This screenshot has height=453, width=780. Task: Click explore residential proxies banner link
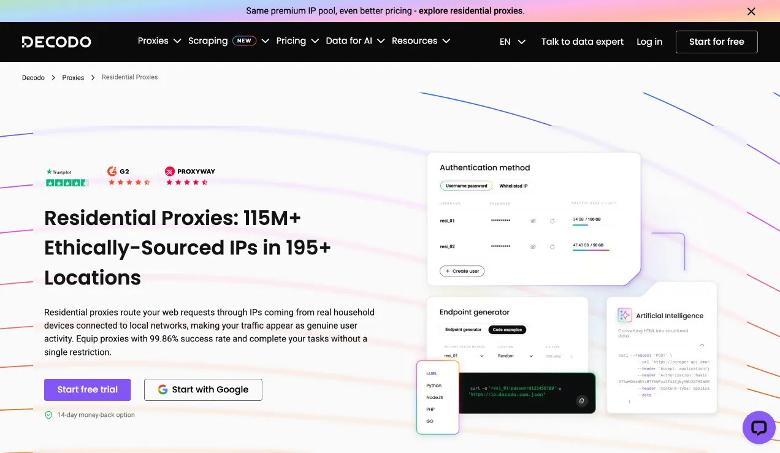pos(470,11)
